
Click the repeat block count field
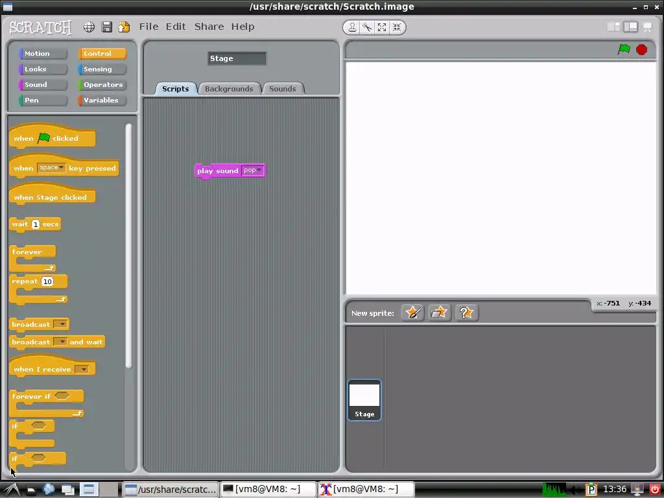(47, 281)
